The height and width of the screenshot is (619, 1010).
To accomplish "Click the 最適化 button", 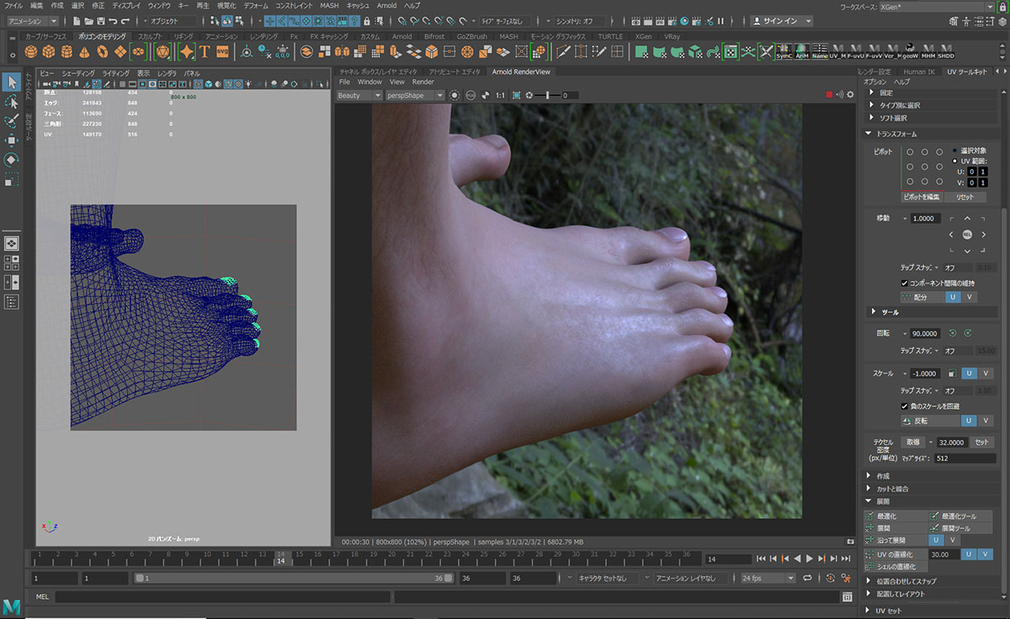I will point(894,515).
